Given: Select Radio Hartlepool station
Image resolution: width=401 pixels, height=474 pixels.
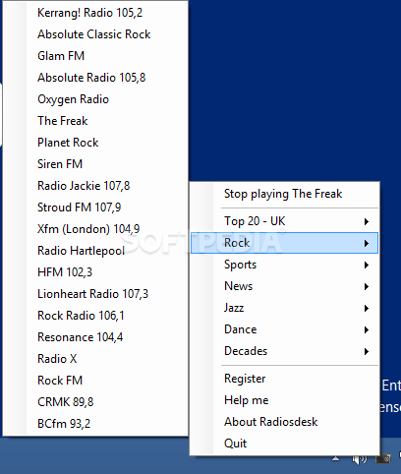Looking at the screenshot, I should coord(95,251).
